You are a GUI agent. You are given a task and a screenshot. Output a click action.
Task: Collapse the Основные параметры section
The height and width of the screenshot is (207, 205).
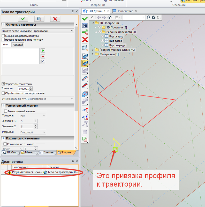pos(4,25)
